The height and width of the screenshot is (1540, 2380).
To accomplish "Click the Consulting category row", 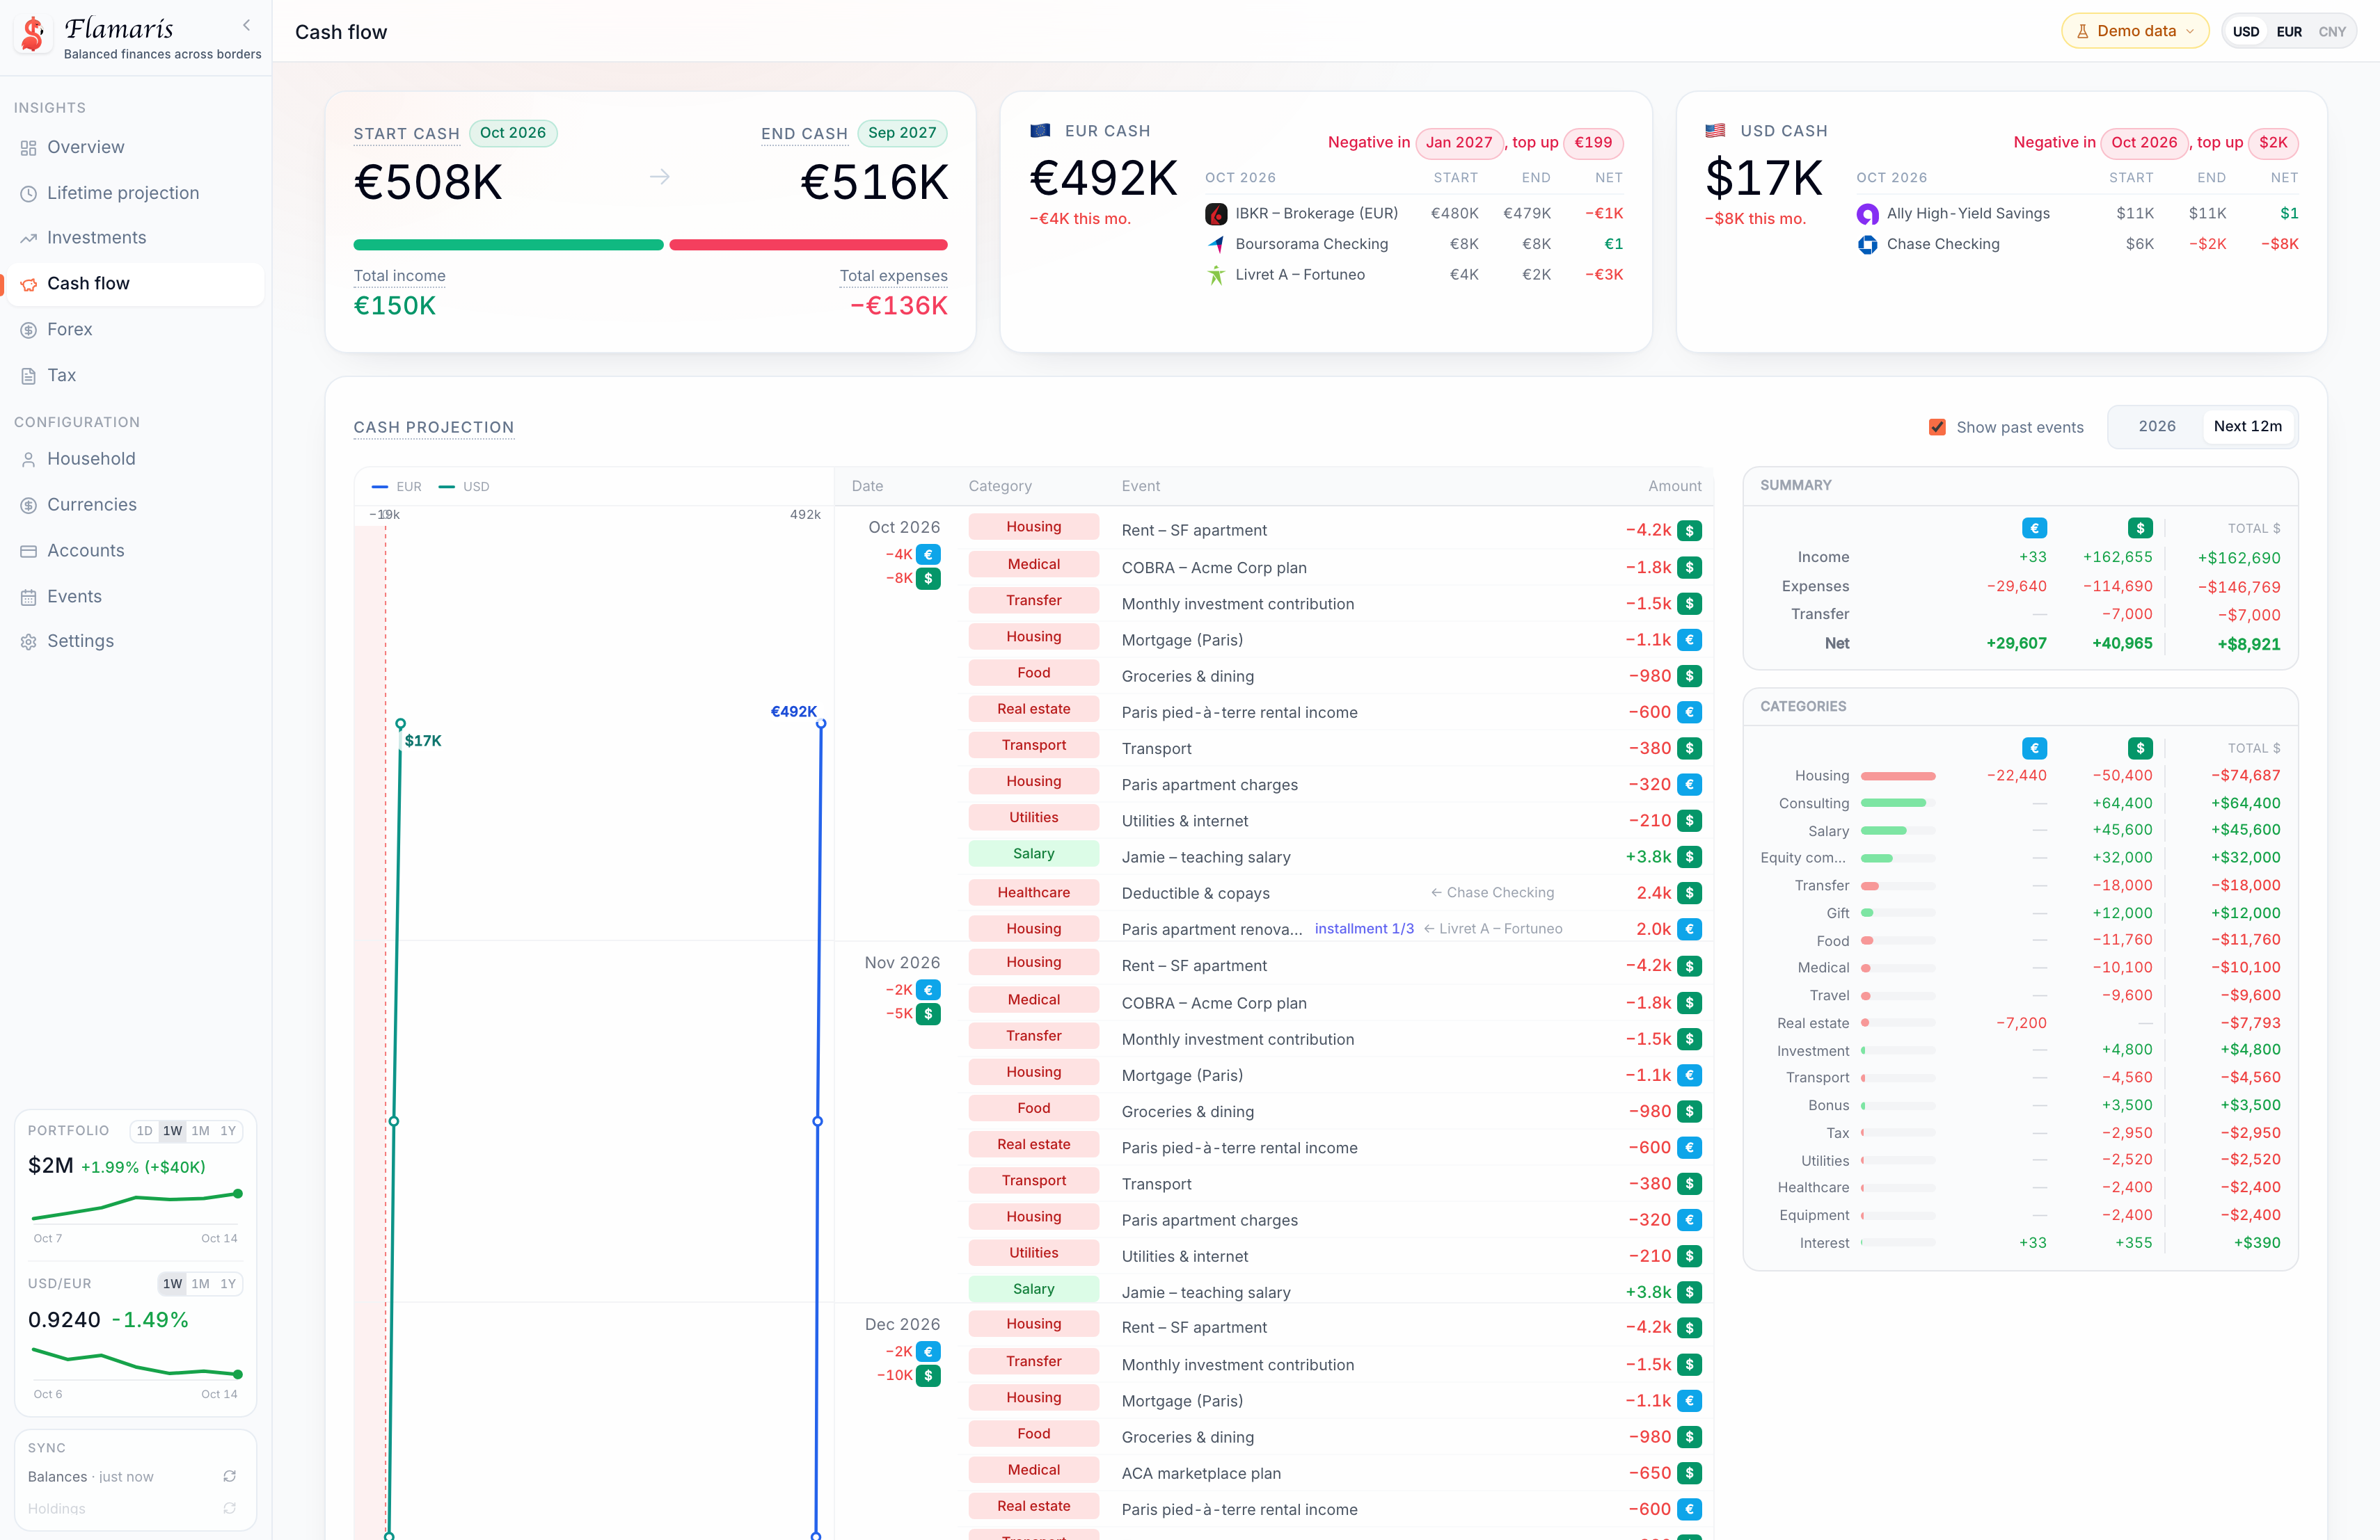I will click(x=2020, y=803).
